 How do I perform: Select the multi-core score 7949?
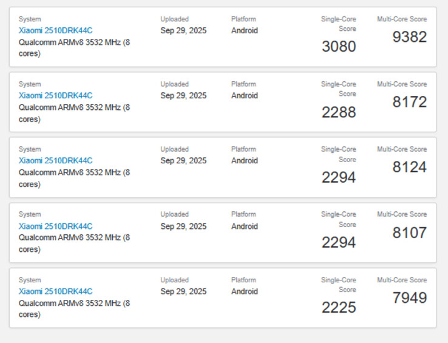coord(409,298)
